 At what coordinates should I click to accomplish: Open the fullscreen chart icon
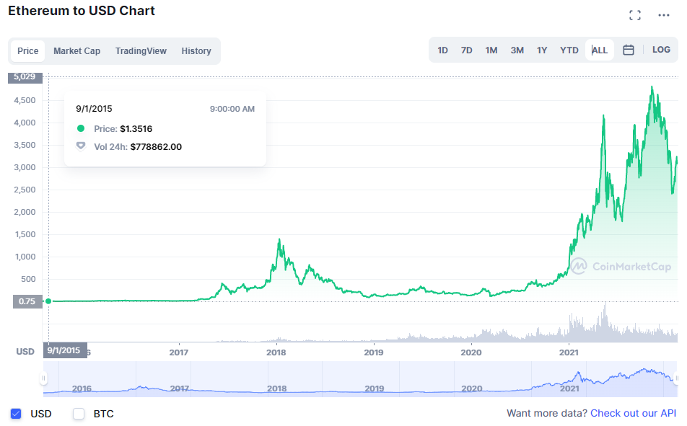(635, 15)
